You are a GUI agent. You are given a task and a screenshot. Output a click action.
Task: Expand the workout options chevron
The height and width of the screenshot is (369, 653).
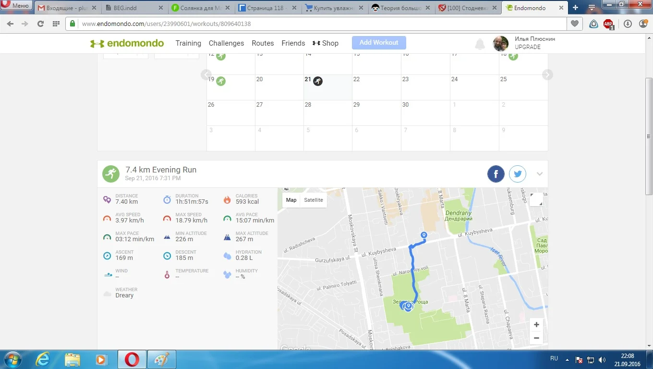540,174
